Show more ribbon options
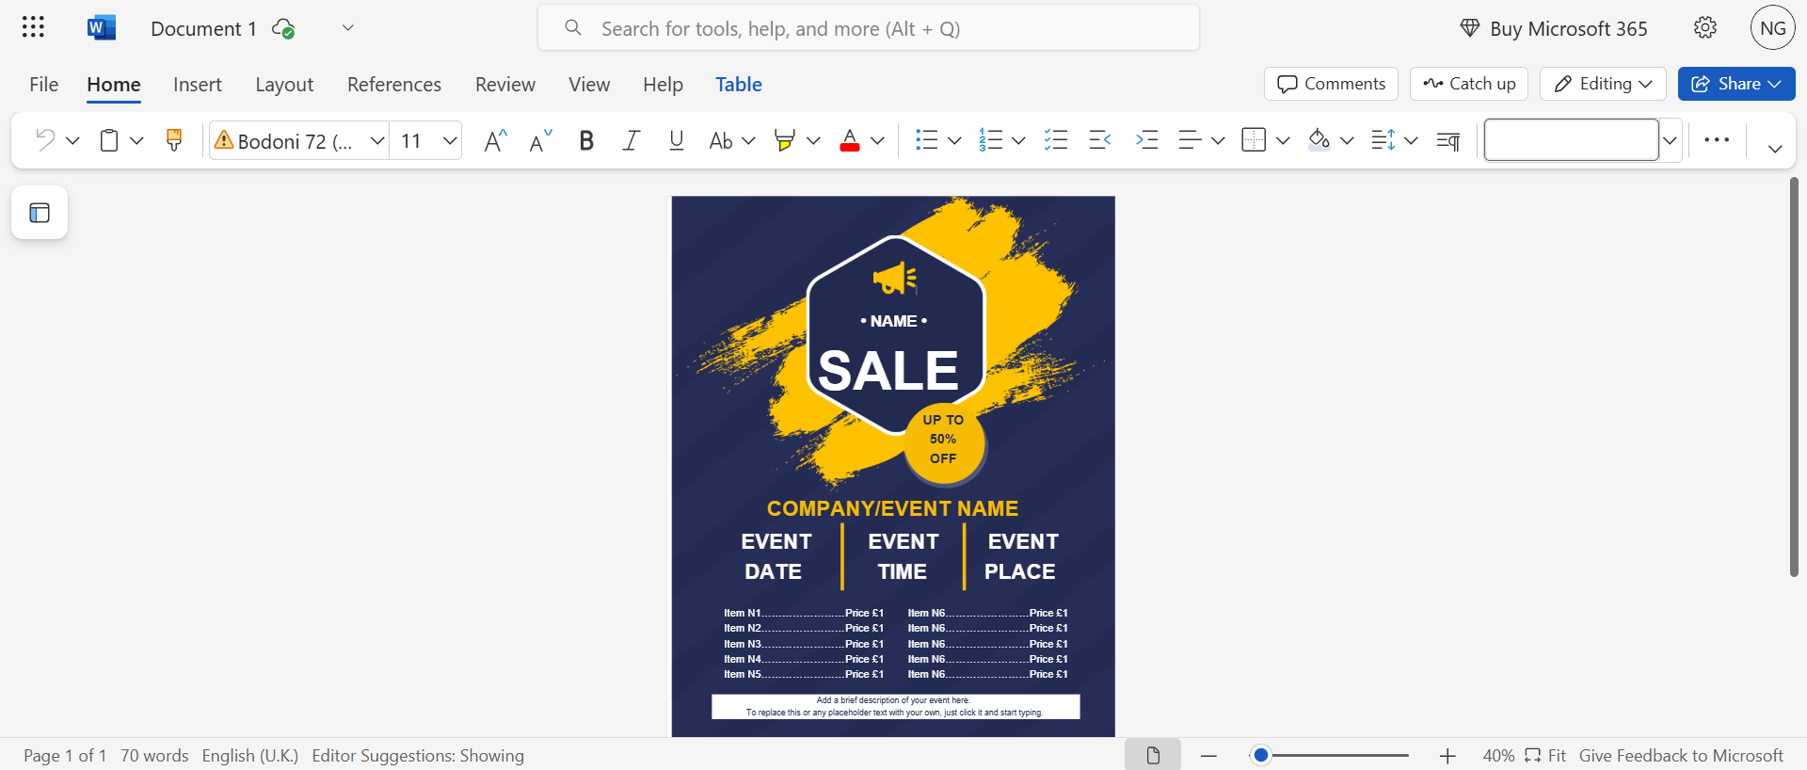 click(1717, 140)
